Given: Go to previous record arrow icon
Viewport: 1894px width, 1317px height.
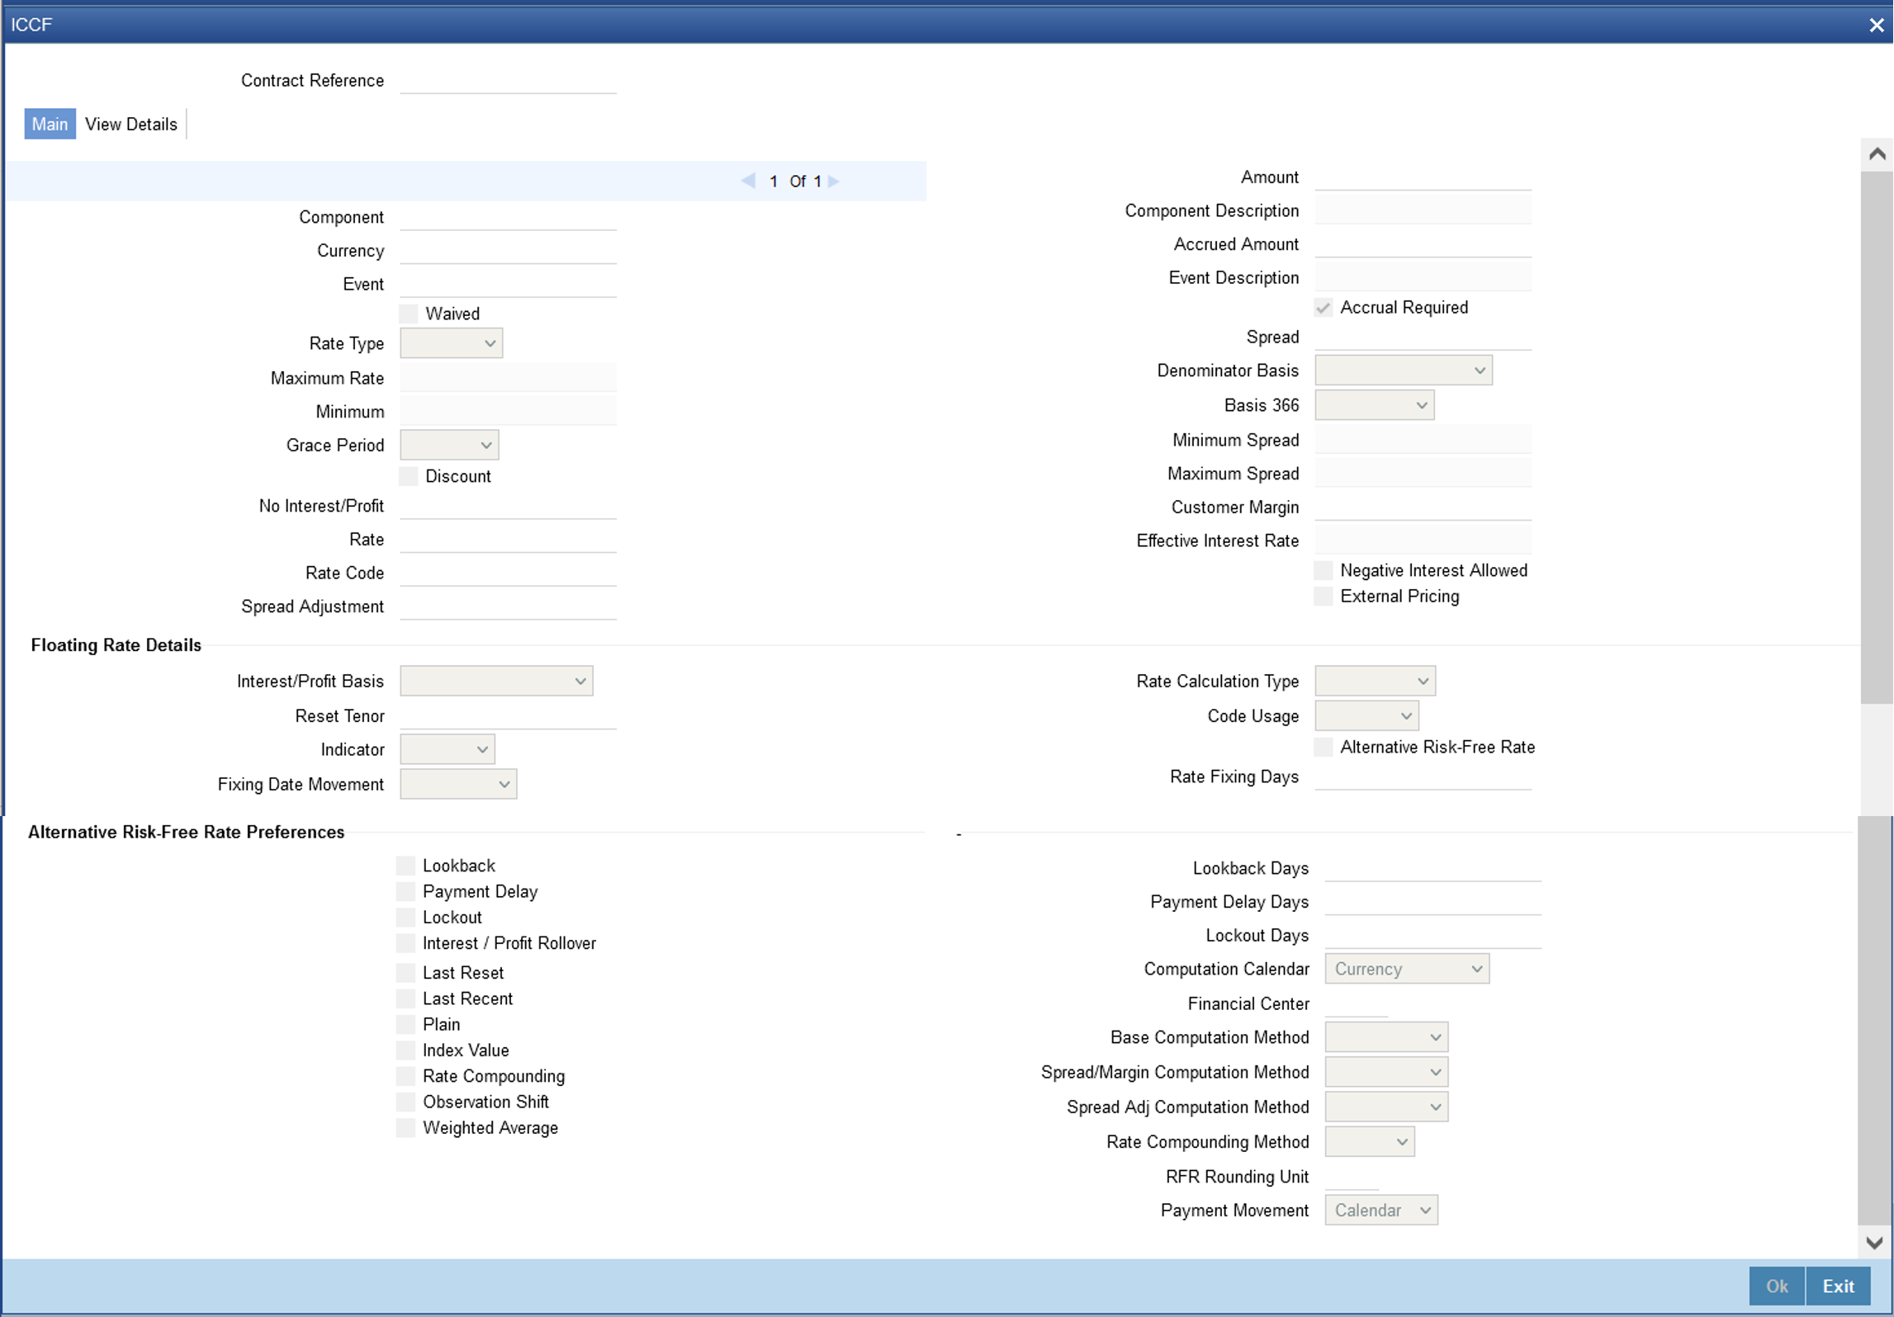Looking at the screenshot, I should [x=748, y=181].
